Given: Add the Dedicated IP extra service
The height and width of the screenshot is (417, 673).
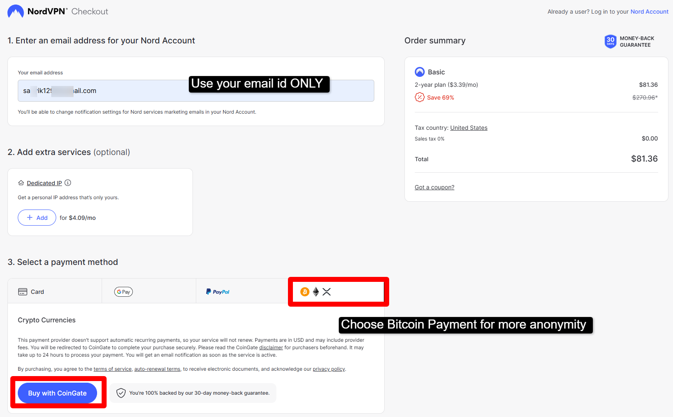Looking at the screenshot, I should [37, 218].
